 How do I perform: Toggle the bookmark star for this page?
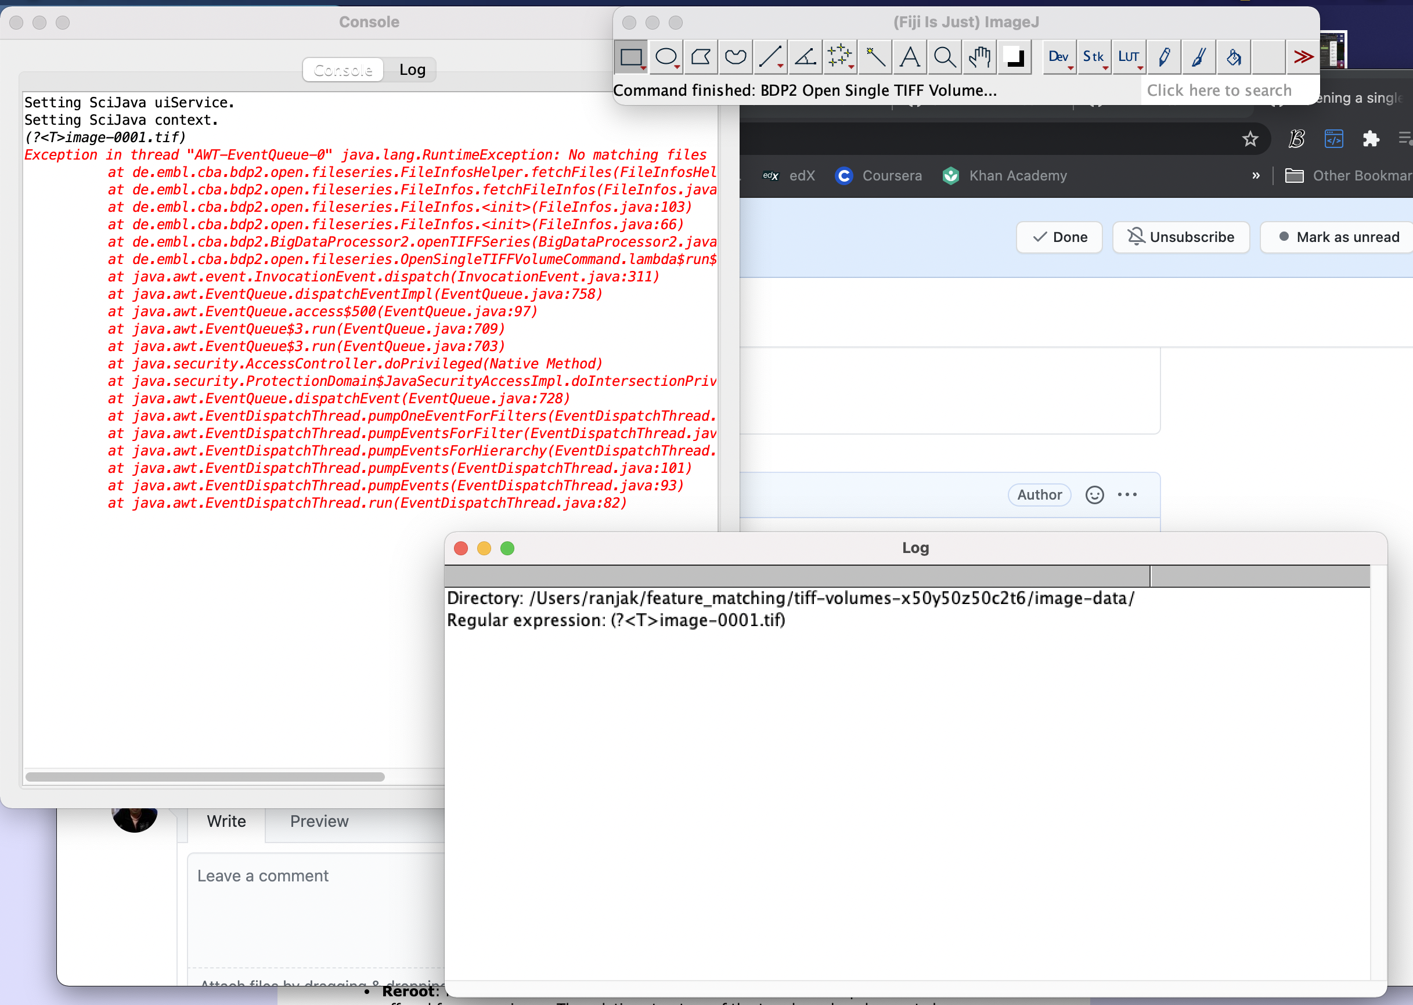tap(1251, 139)
